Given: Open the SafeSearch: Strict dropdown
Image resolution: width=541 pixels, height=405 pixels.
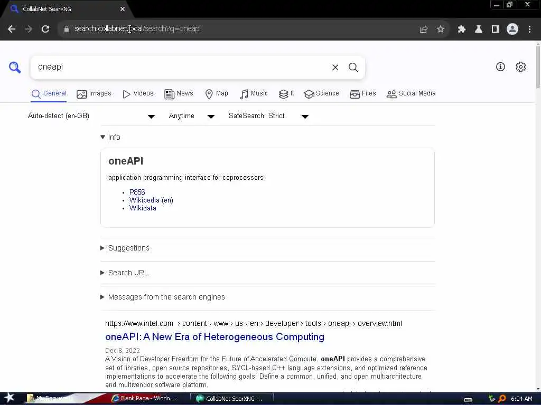Looking at the screenshot, I should point(268,116).
